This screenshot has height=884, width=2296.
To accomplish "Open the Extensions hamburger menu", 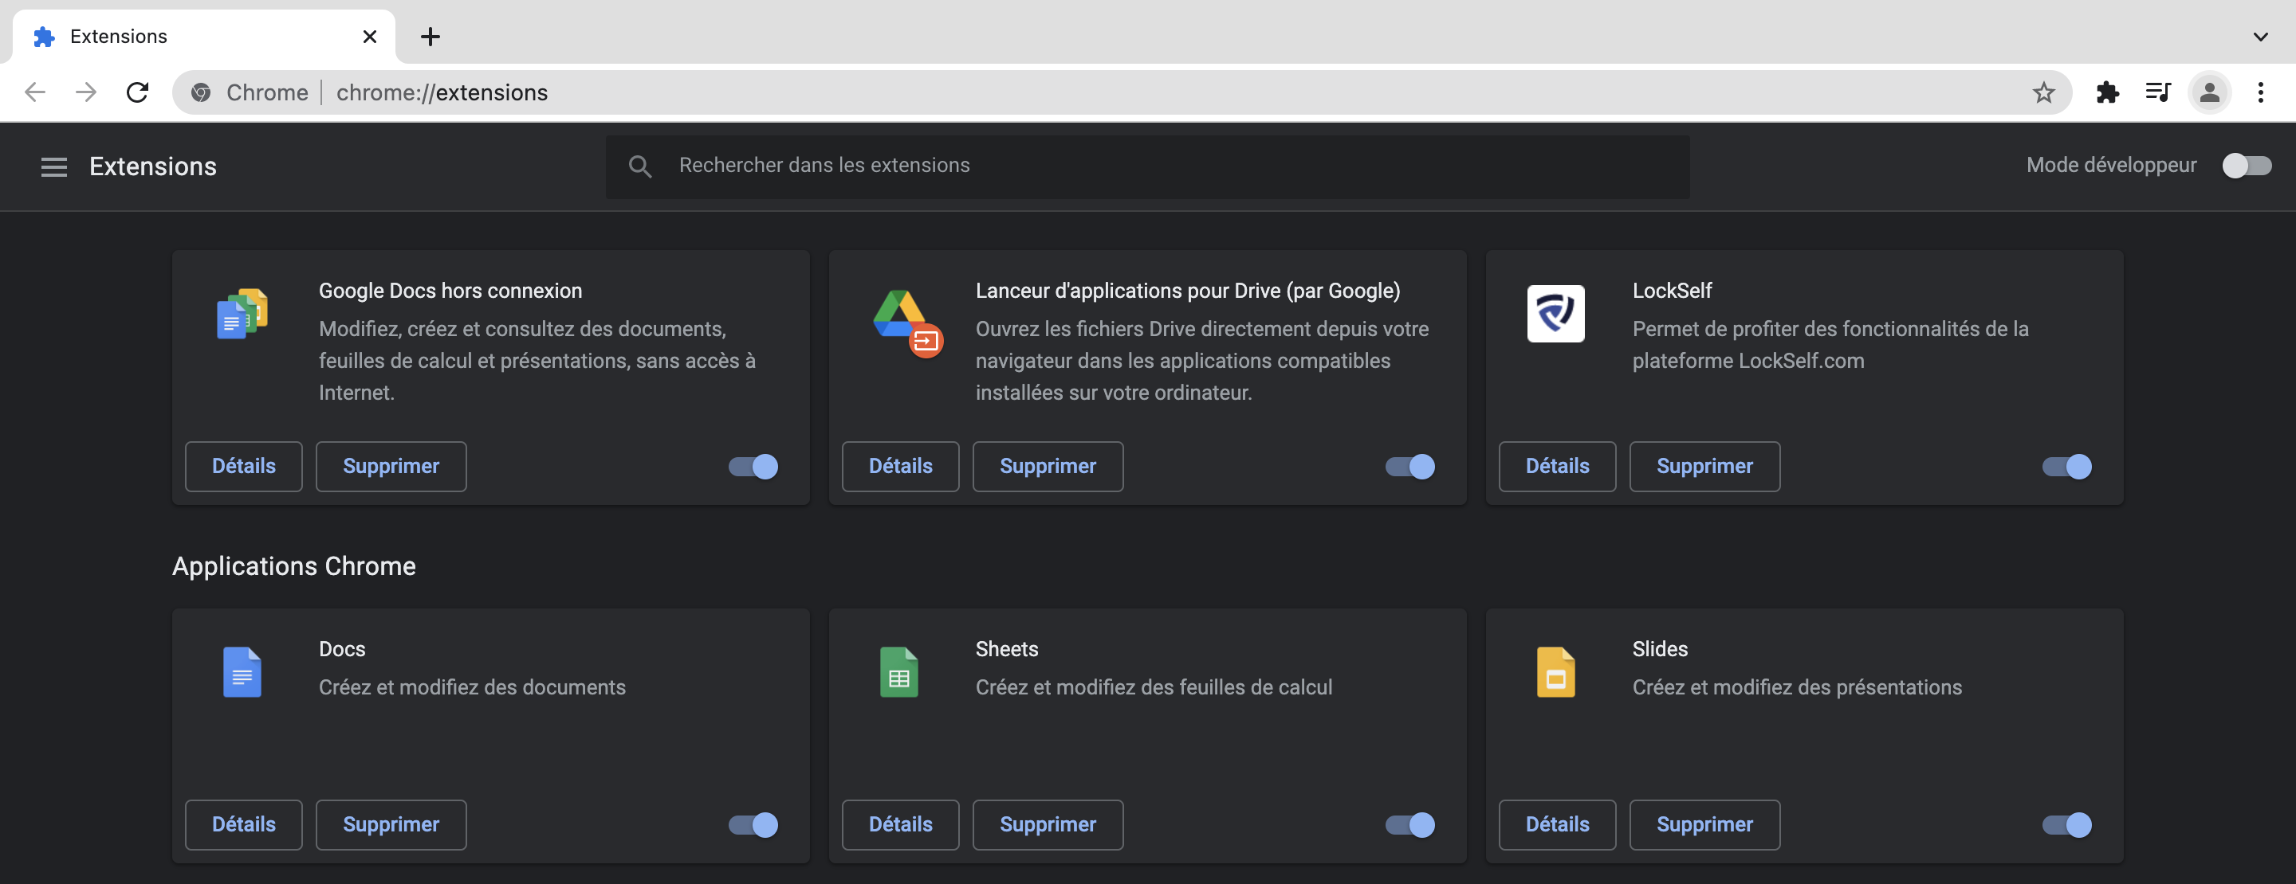I will (53, 166).
